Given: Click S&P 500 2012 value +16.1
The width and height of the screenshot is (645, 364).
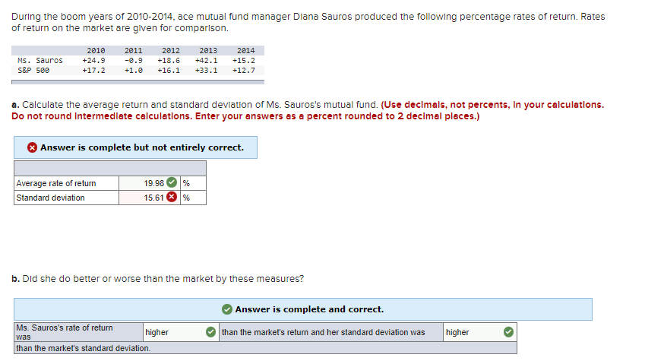Looking at the screenshot, I should (x=169, y=71).
